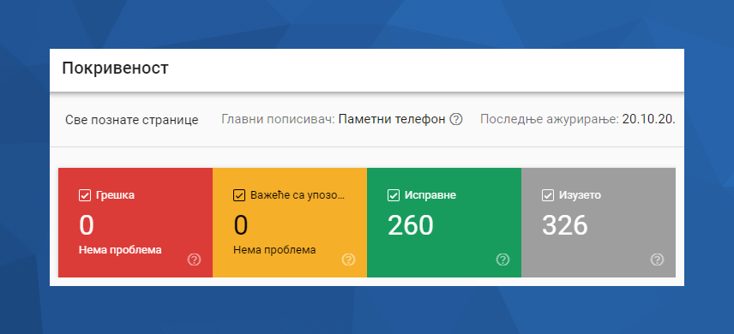Click the Главни пописивач label

[x=278, y=120]
